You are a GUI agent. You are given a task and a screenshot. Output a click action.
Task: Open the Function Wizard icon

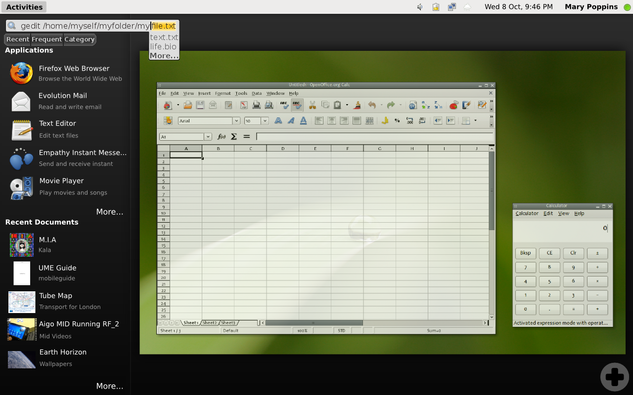222,137
